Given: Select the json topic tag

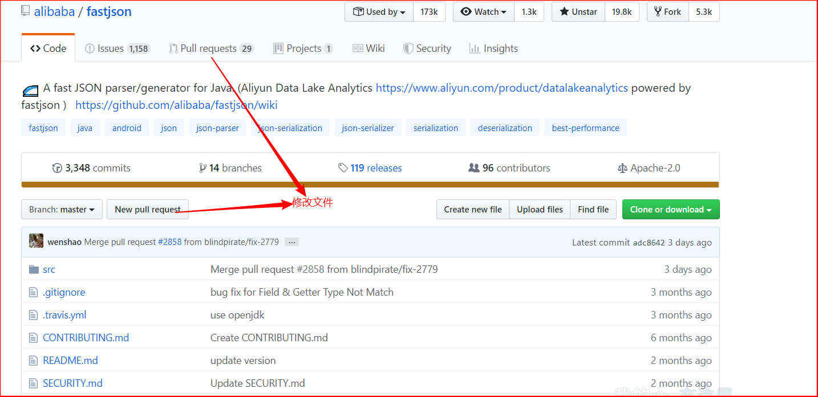Looking at the screenshot, I should point(169,128).
